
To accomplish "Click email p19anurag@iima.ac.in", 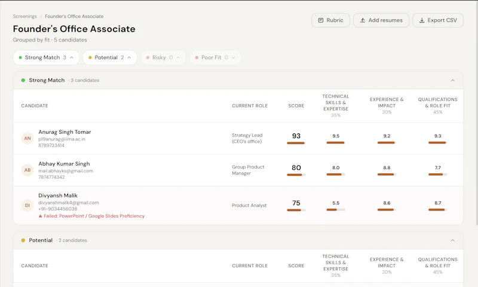I will (62, 139).
